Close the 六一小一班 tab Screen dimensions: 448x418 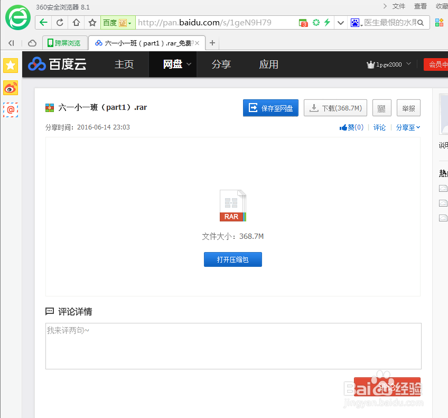click(197, 43)
